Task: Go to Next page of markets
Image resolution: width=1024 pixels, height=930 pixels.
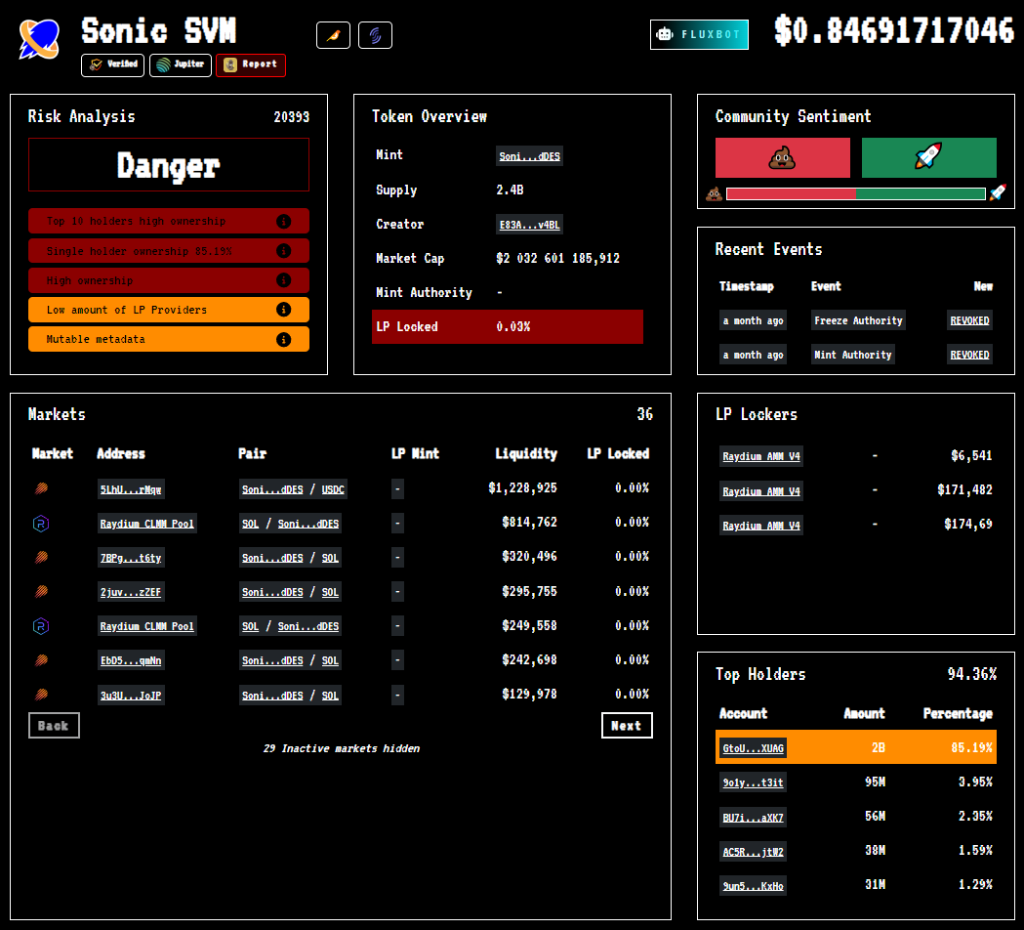Action: pos(627,726)
